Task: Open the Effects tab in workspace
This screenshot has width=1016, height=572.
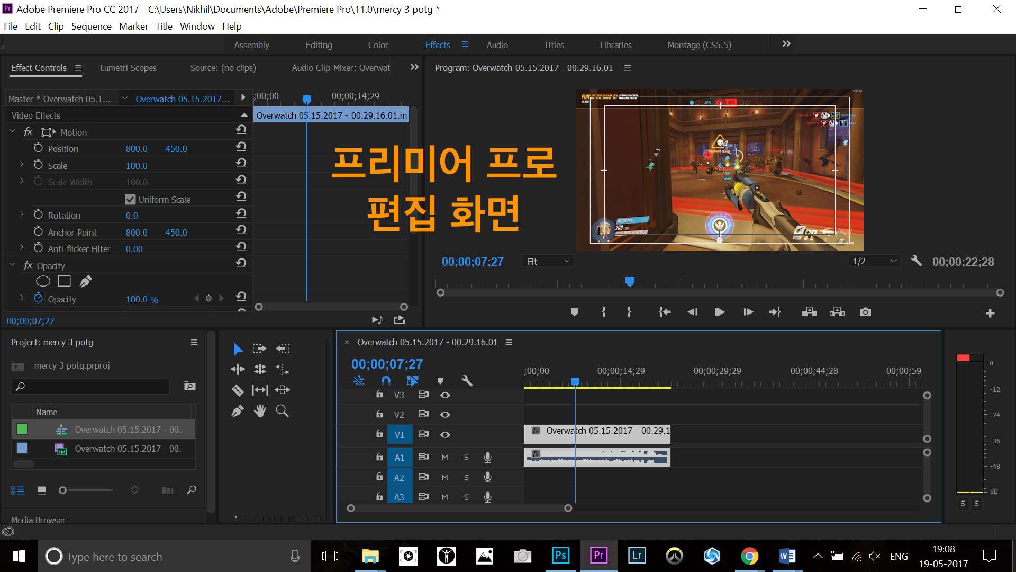Action: pos(438,44)
